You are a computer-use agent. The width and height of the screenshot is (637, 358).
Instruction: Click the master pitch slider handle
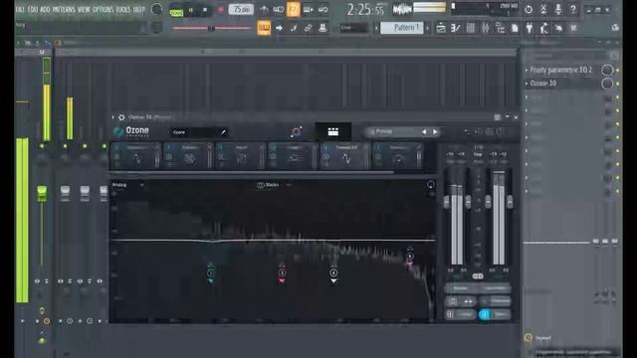pyautogui.click(x=211, y=28)
